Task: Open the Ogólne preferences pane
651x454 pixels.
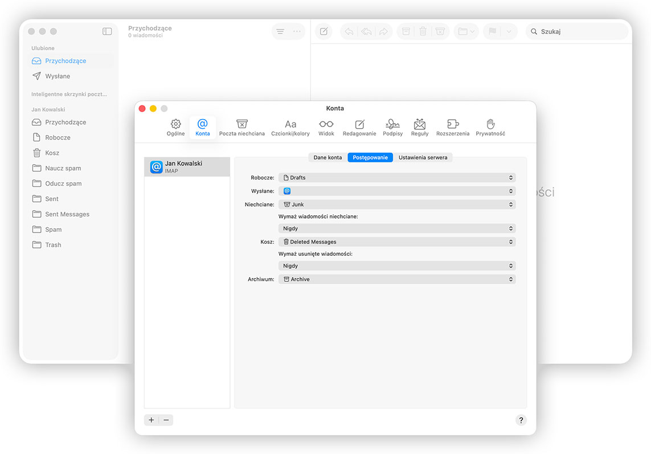Action: tap(175, 126)
